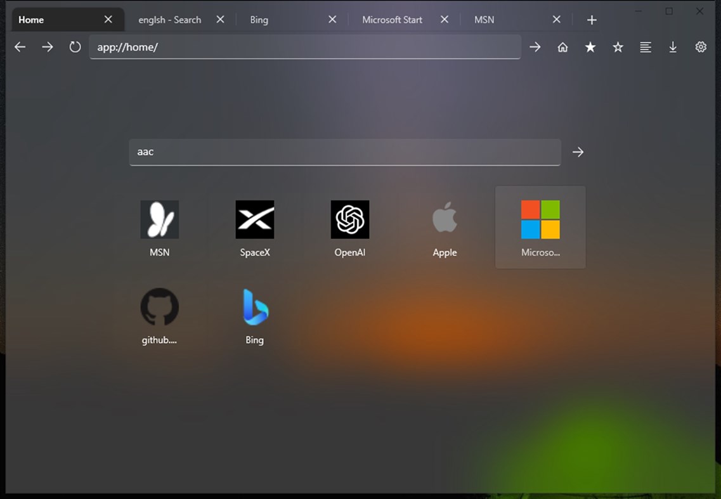The image size is (721, 499).
Task: Select the Microsoft shortcut tile
Action: [x=540, y=226]
